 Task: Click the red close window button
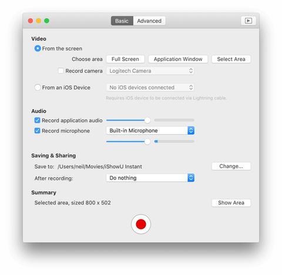31,21
